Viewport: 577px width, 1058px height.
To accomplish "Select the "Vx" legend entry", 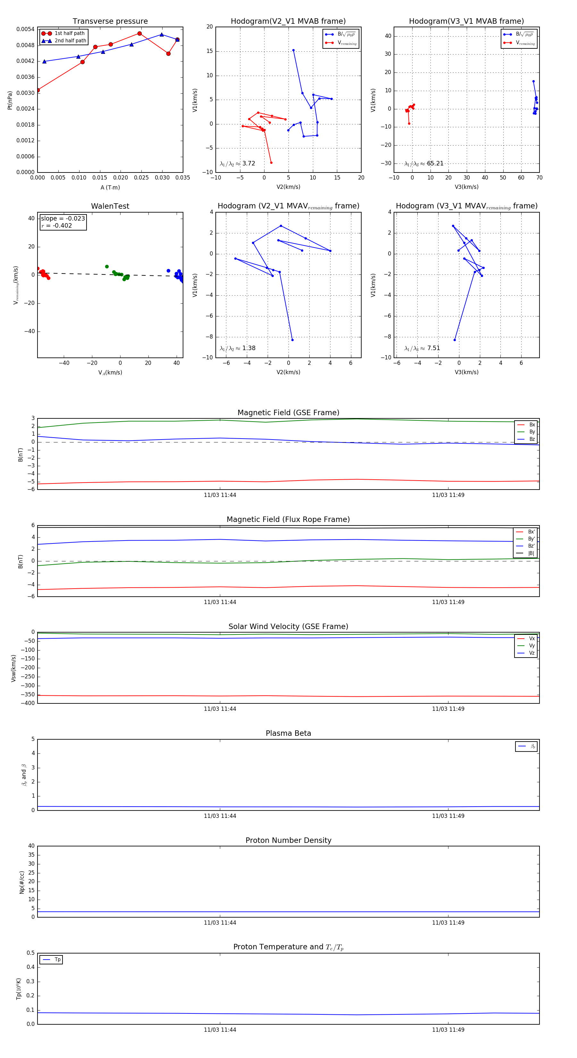I will coord(526,639).
